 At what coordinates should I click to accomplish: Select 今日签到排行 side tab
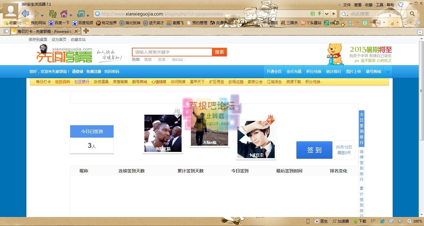361,128
